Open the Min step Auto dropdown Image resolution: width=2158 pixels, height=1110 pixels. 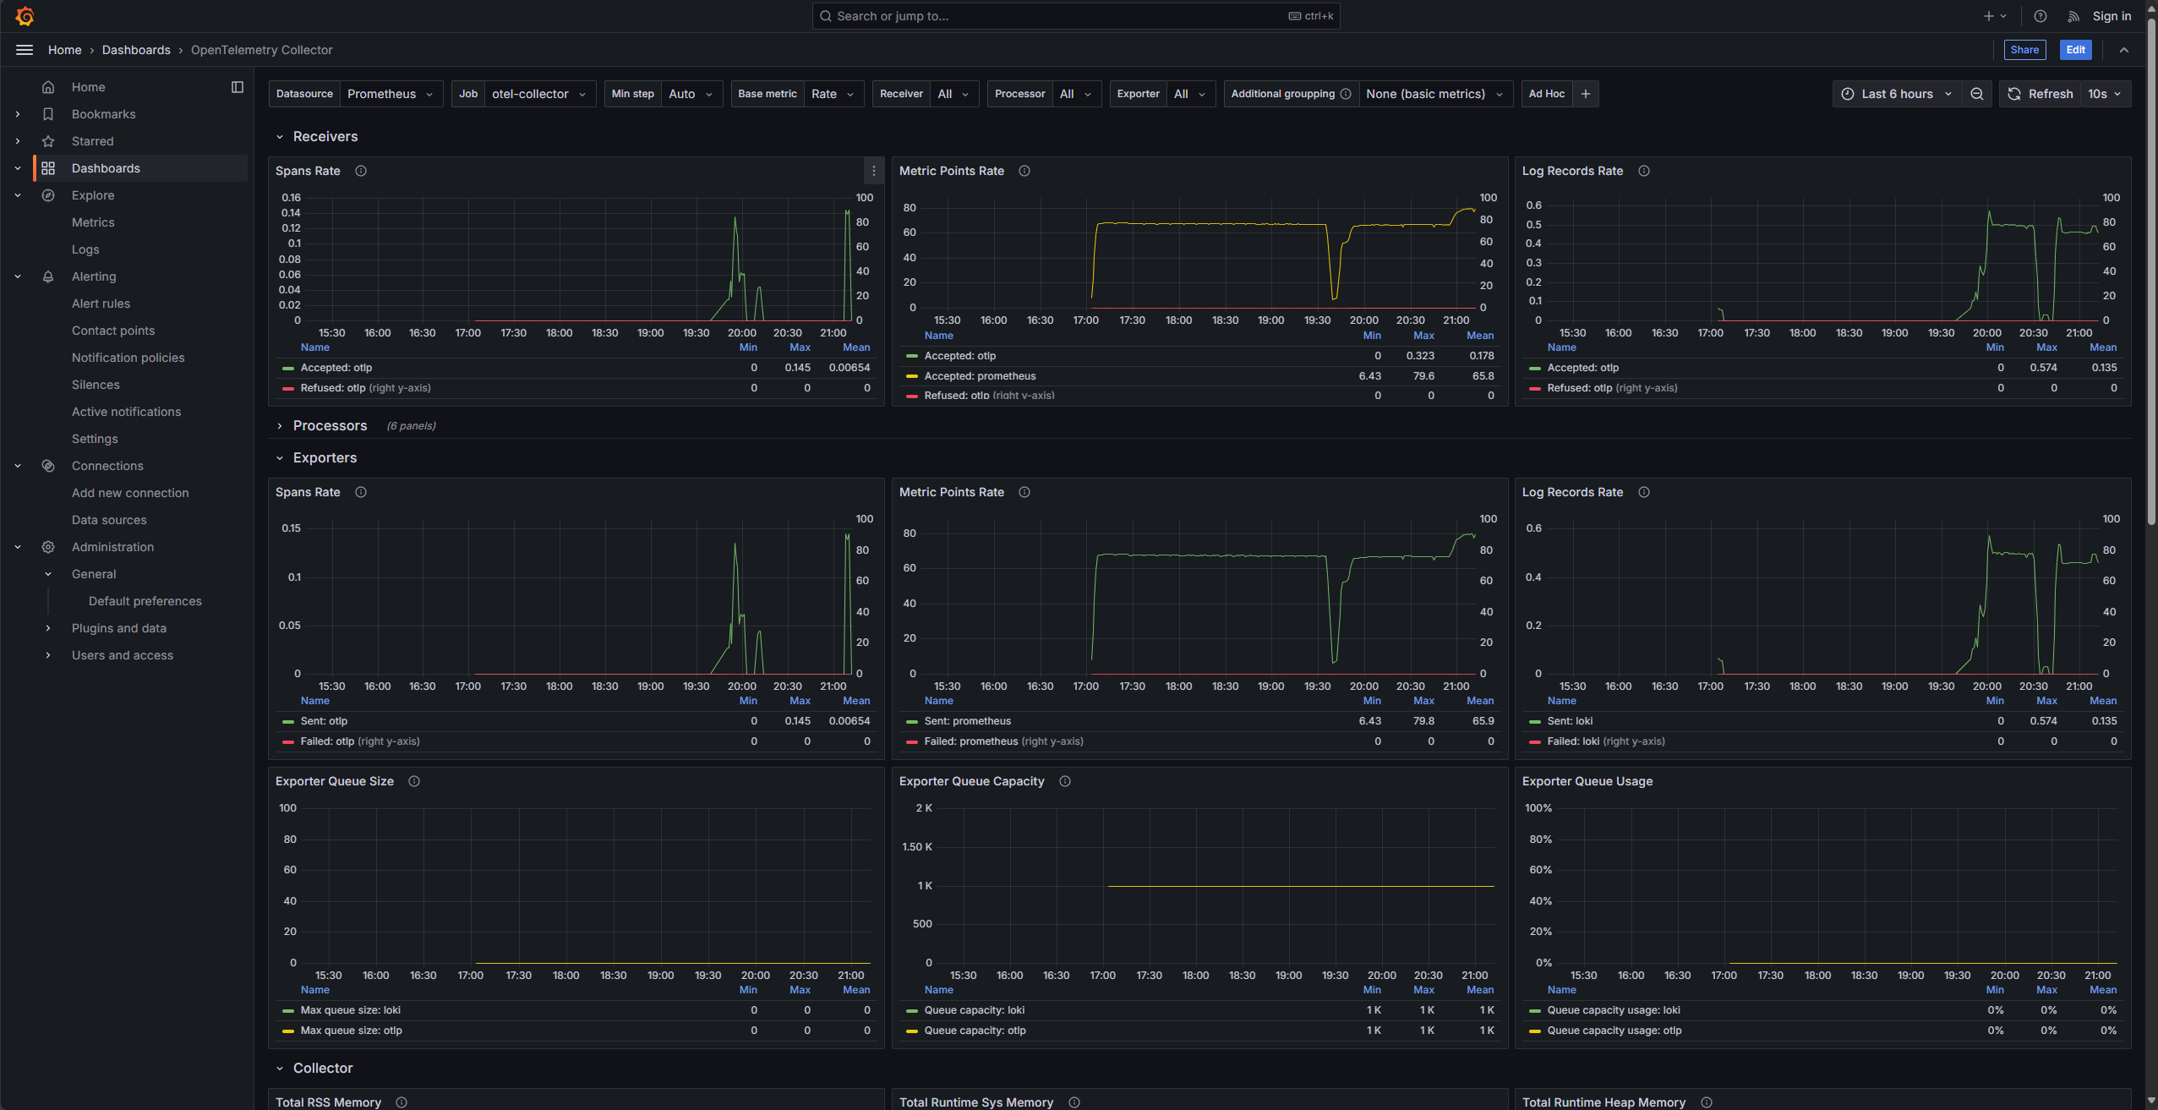(x=691, y=94)
